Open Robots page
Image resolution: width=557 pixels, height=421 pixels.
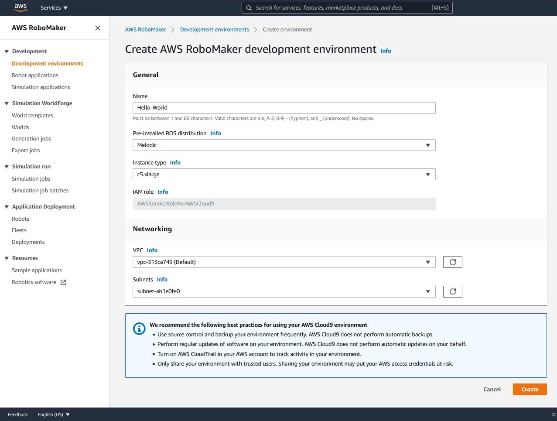pos(21,219)
